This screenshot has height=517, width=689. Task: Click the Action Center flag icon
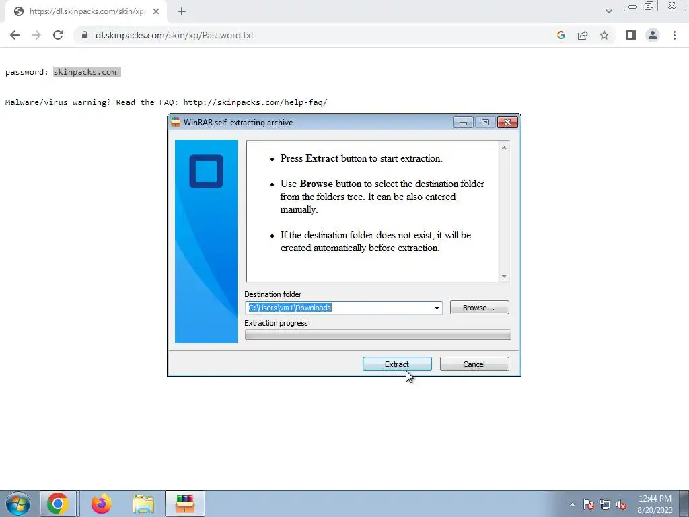[x=589, y=504]
